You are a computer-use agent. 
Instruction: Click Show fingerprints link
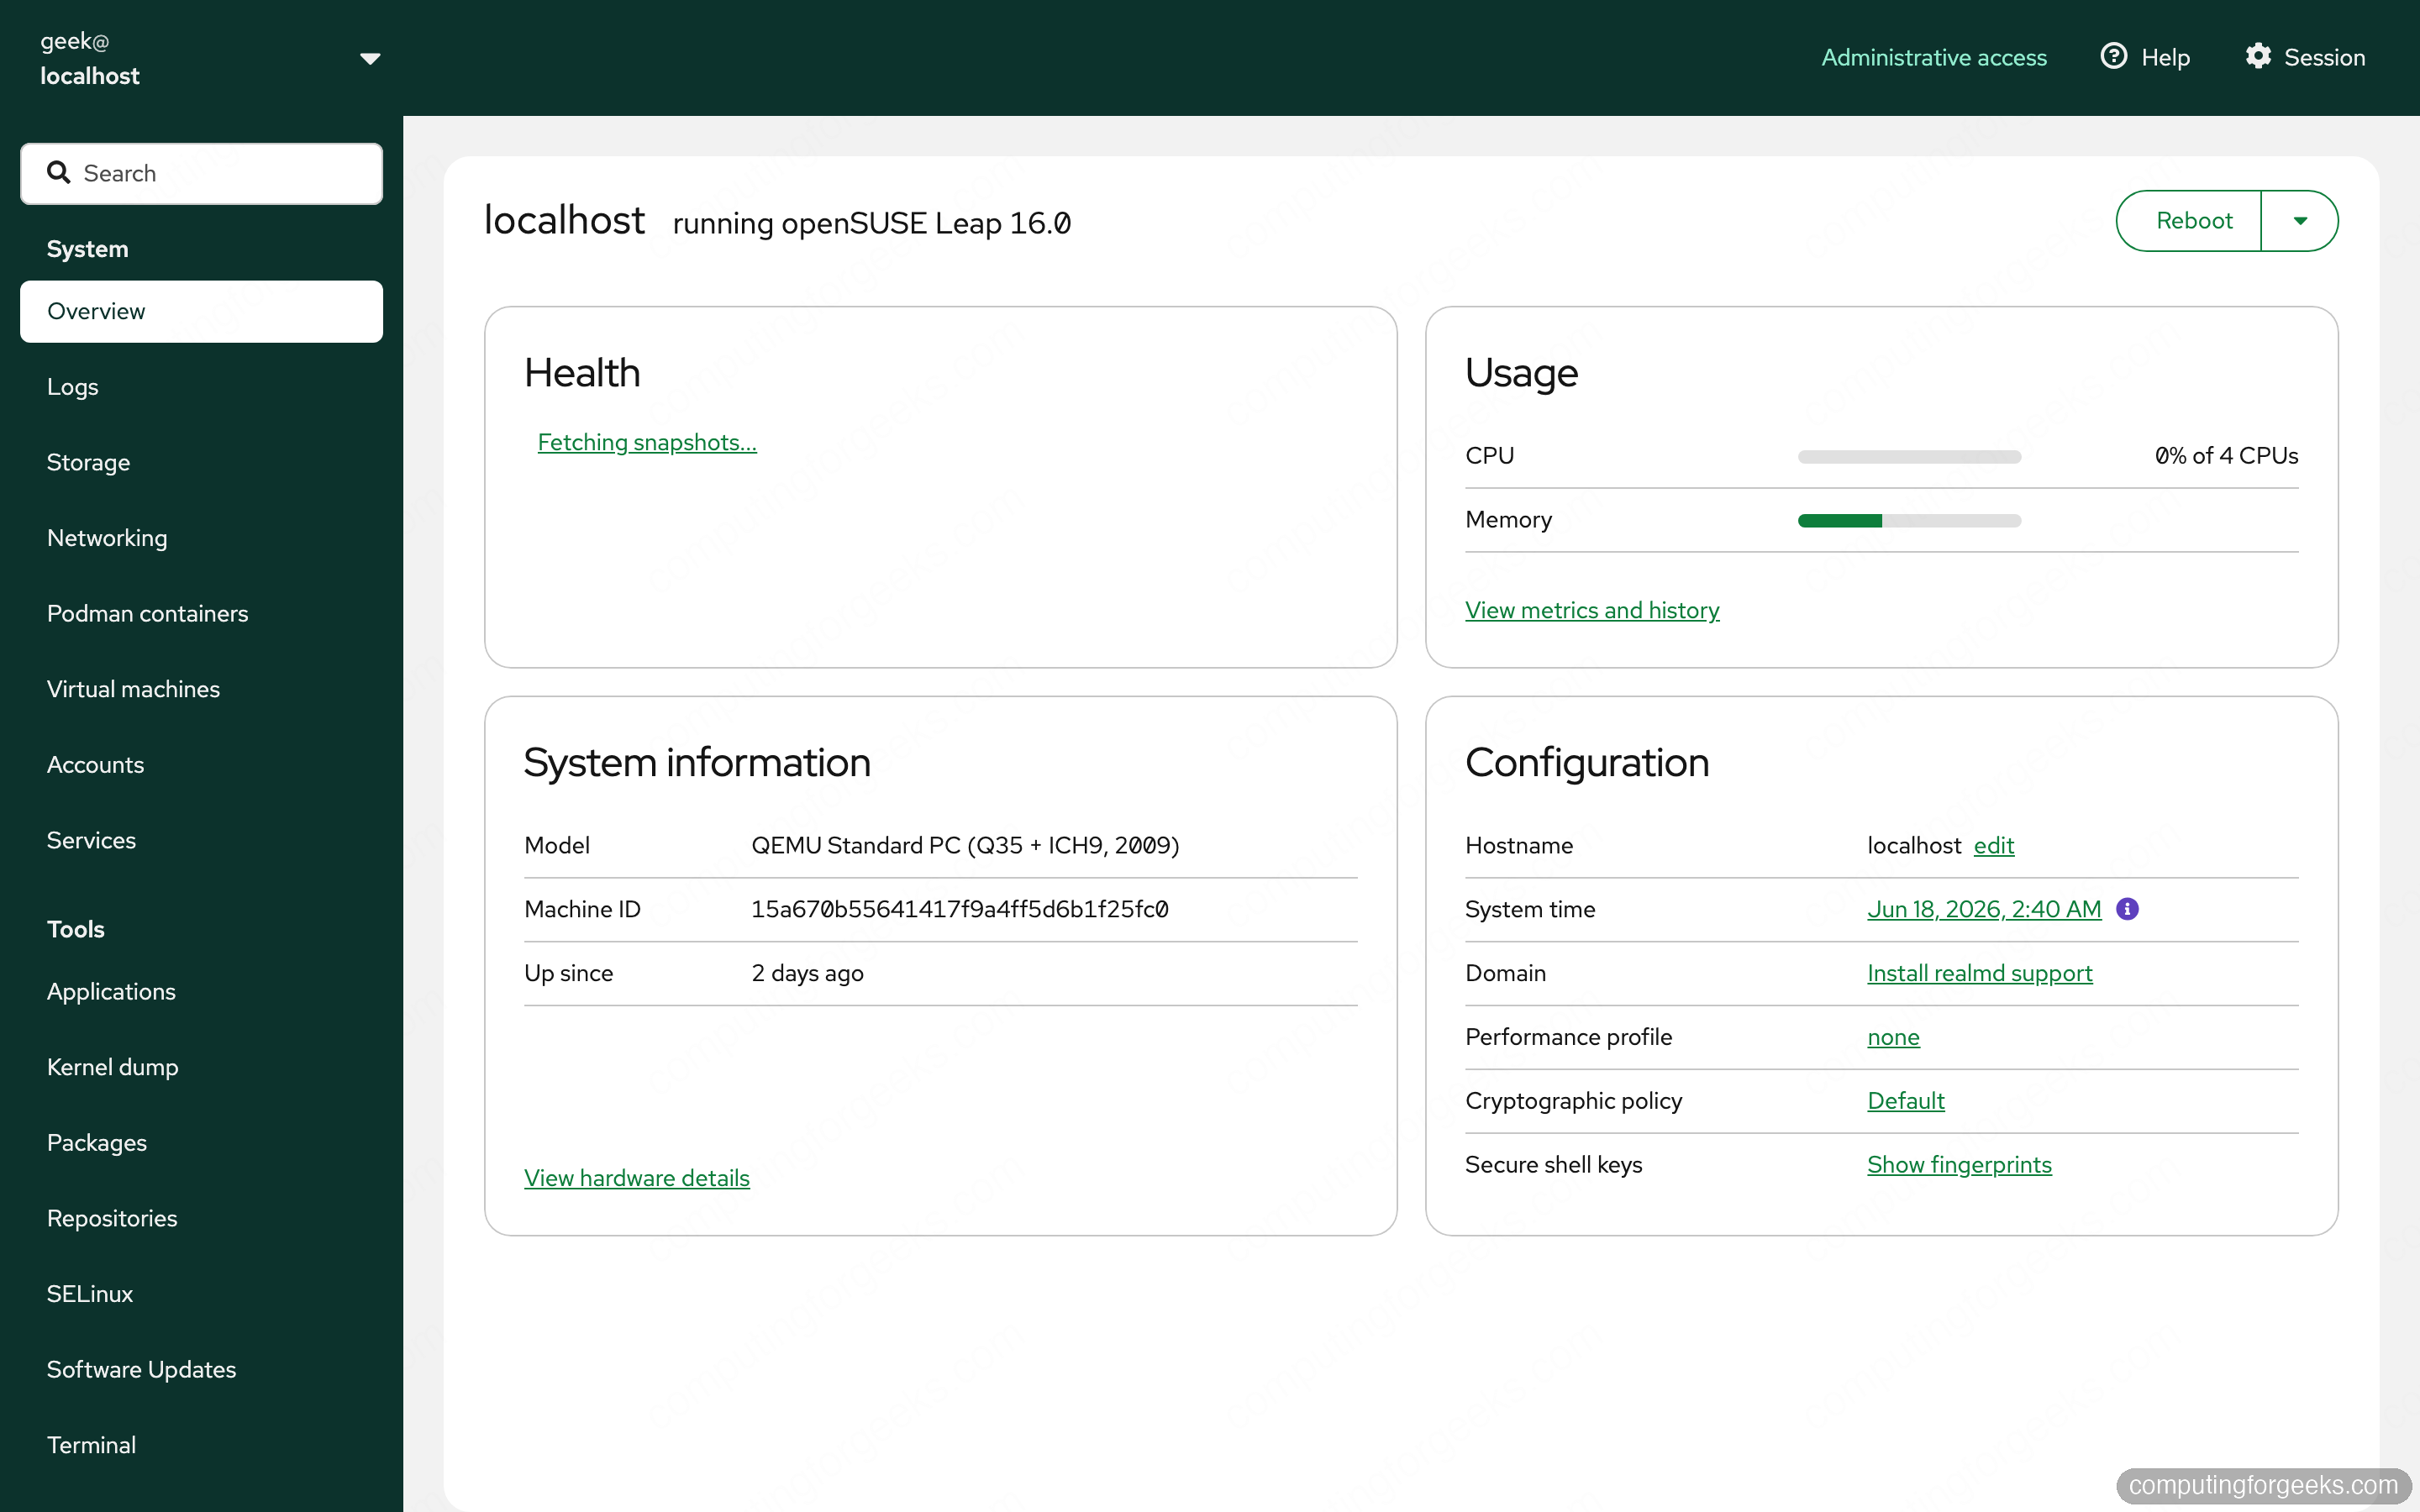point(1959,1165)
